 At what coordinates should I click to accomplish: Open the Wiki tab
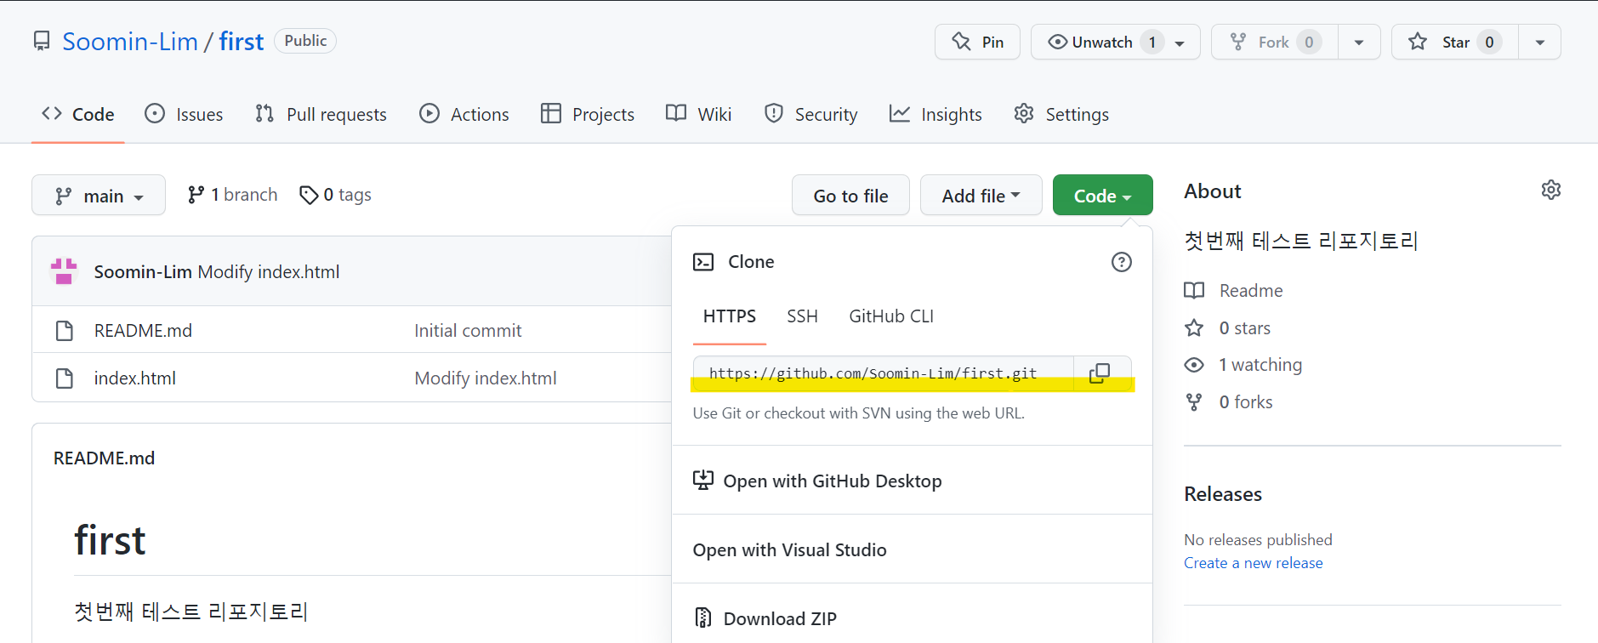click(x=698, y=114)
